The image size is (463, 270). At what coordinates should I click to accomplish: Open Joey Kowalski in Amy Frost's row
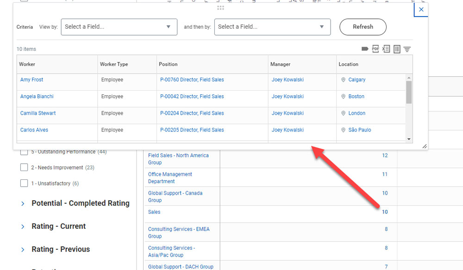tap(288, 80)
